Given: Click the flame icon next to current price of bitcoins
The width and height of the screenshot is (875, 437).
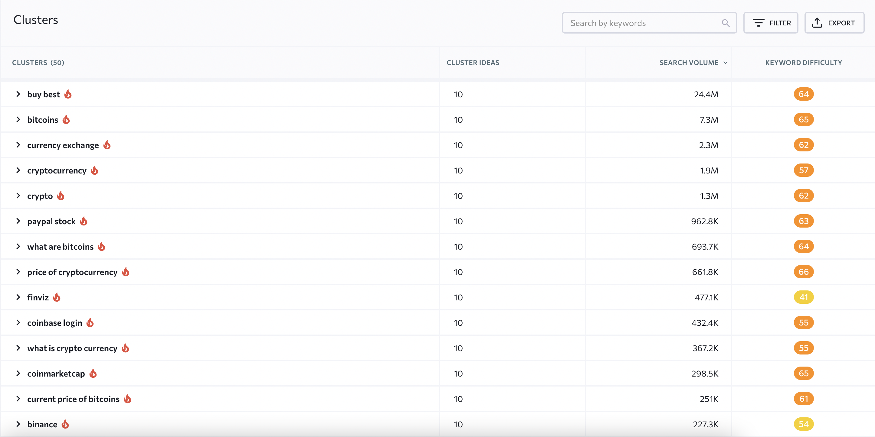Looking at the screenshot, I should (x=128, y=399).
